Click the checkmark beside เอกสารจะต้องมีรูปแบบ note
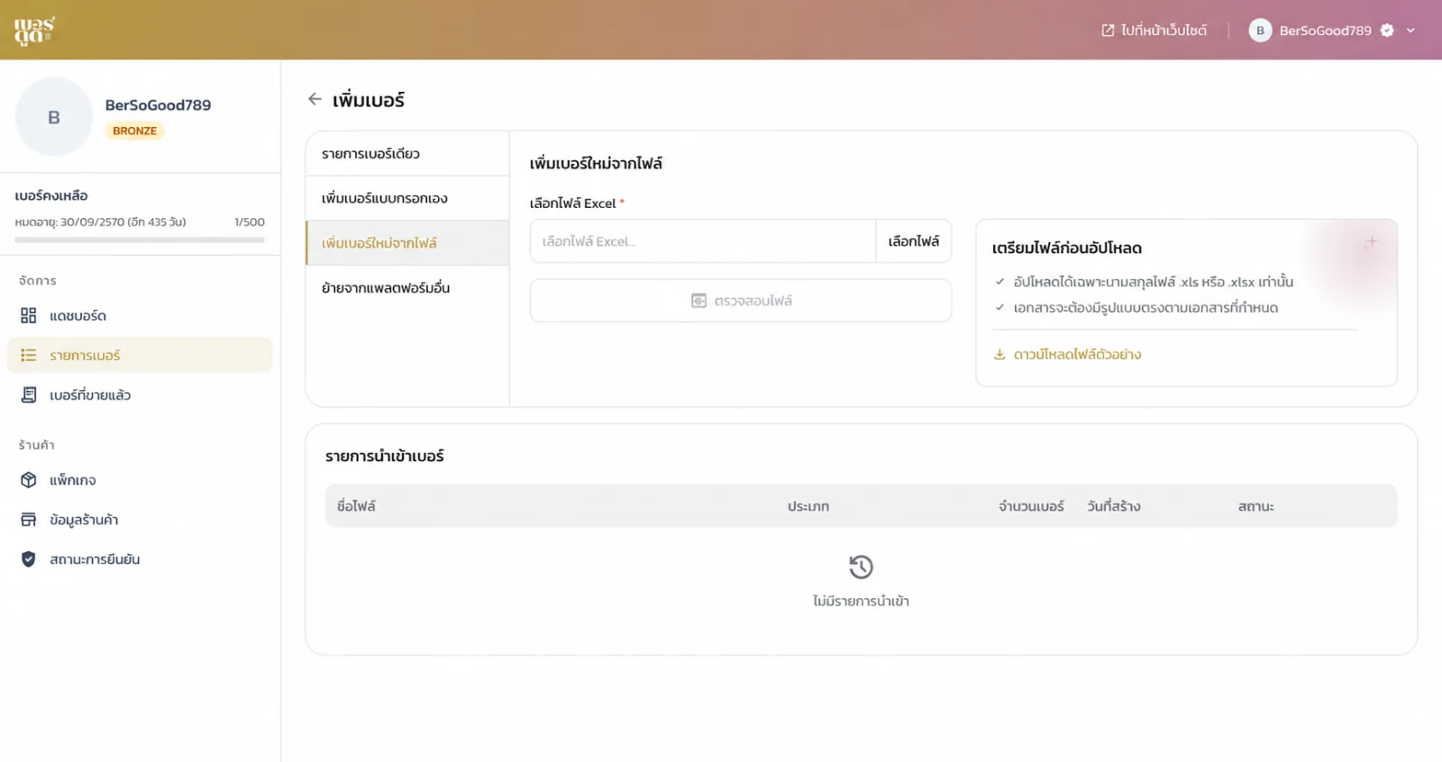Screen dimensions: 1442x762 pos(999,307)
